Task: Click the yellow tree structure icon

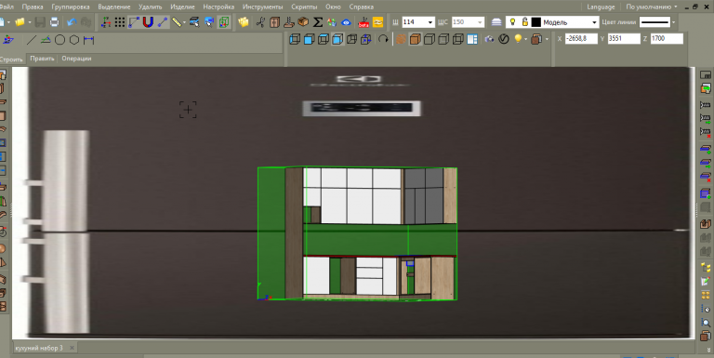Action: click(x=706, y=268)
